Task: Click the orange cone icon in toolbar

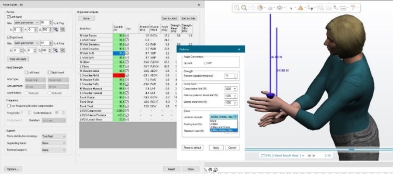Action: point(301,7)
